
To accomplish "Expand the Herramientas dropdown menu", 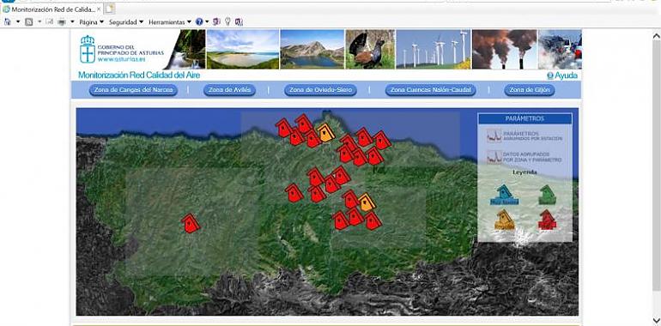I will (x=170, y=22).
